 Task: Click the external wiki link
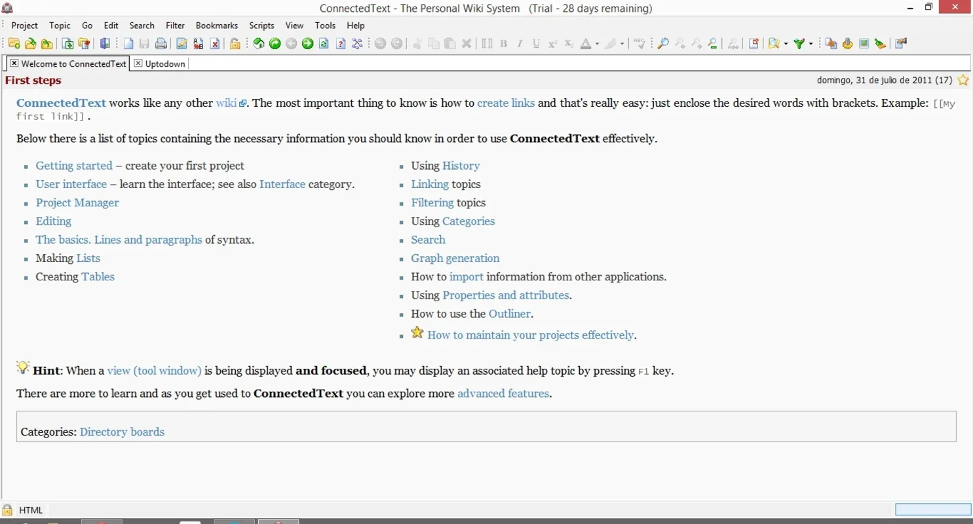pos(231,103)
